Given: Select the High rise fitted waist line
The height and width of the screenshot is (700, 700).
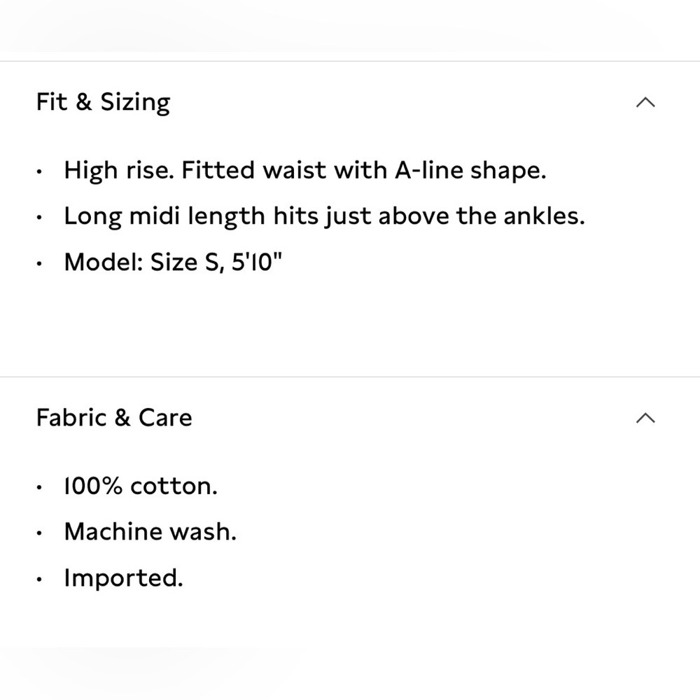Looking at the screenshot, I should [305, 171].
